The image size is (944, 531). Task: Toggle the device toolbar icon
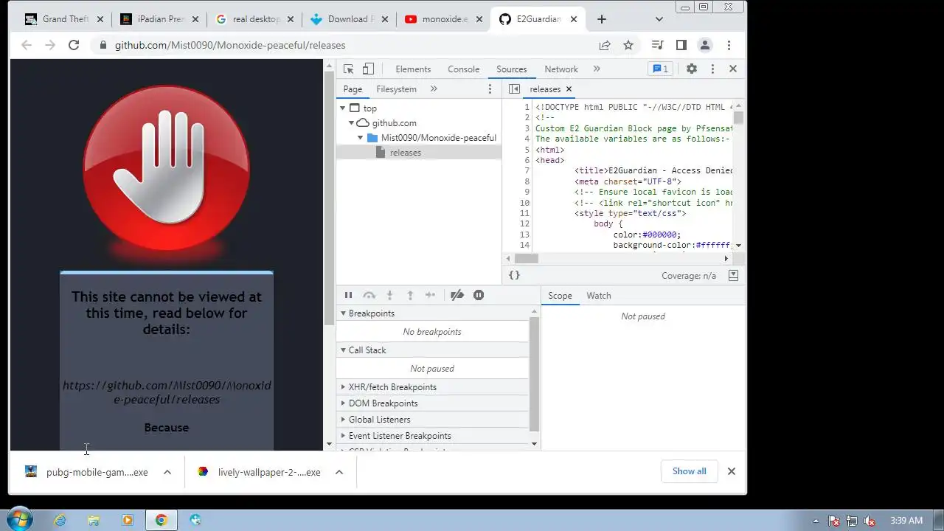(x=368, y=69)
